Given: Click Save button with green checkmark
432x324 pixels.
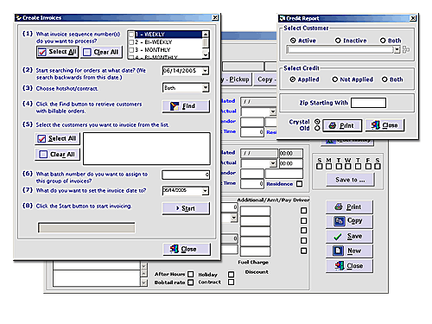Looking at the screenshot, I should click(x=349, y=237).
